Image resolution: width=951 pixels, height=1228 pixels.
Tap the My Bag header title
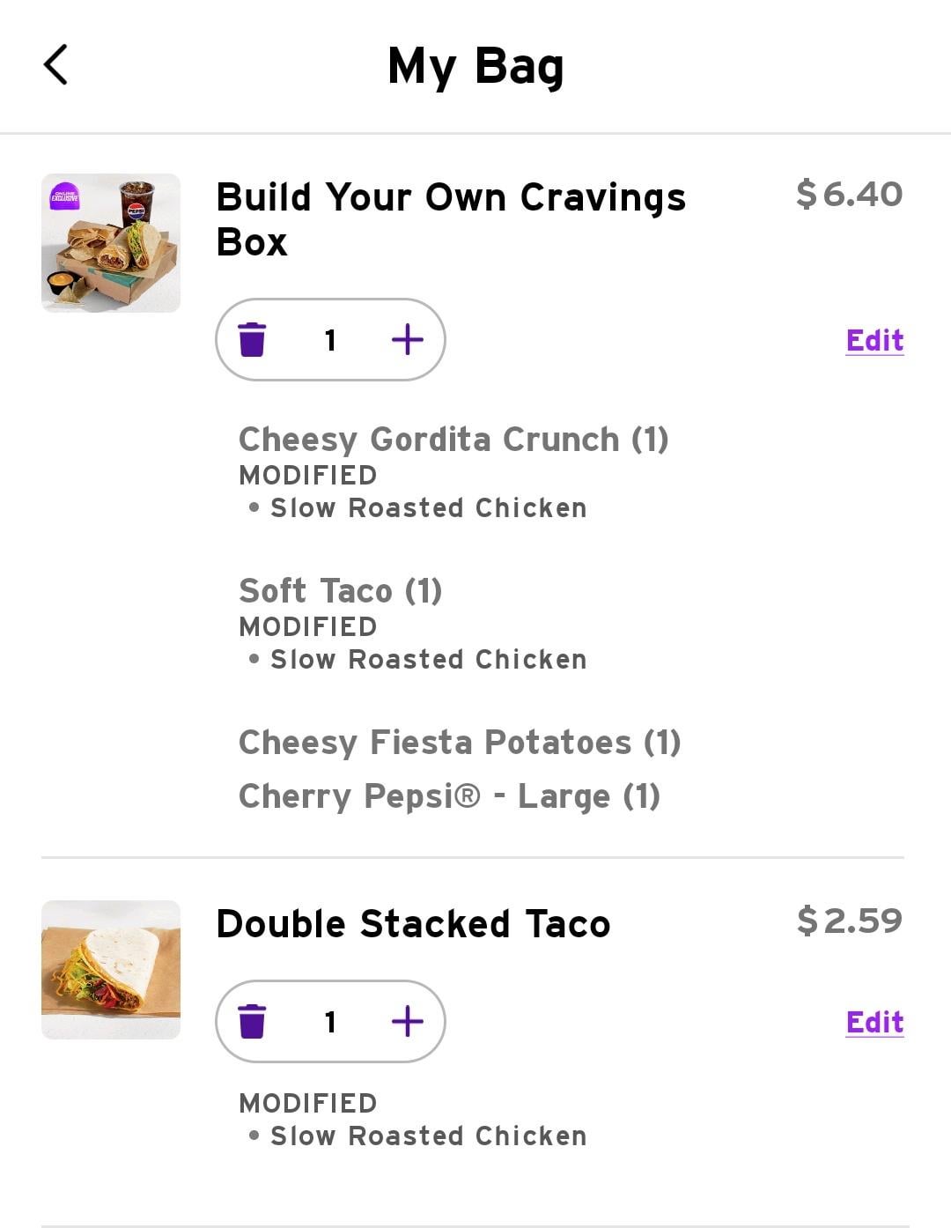pyautogui.click(x=475, y=67)
